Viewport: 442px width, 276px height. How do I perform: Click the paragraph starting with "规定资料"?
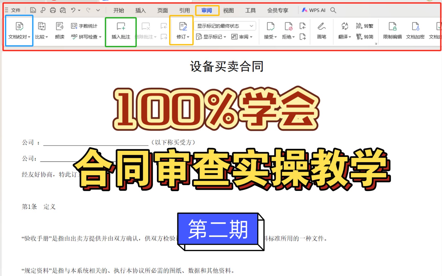tap(128, 270)
